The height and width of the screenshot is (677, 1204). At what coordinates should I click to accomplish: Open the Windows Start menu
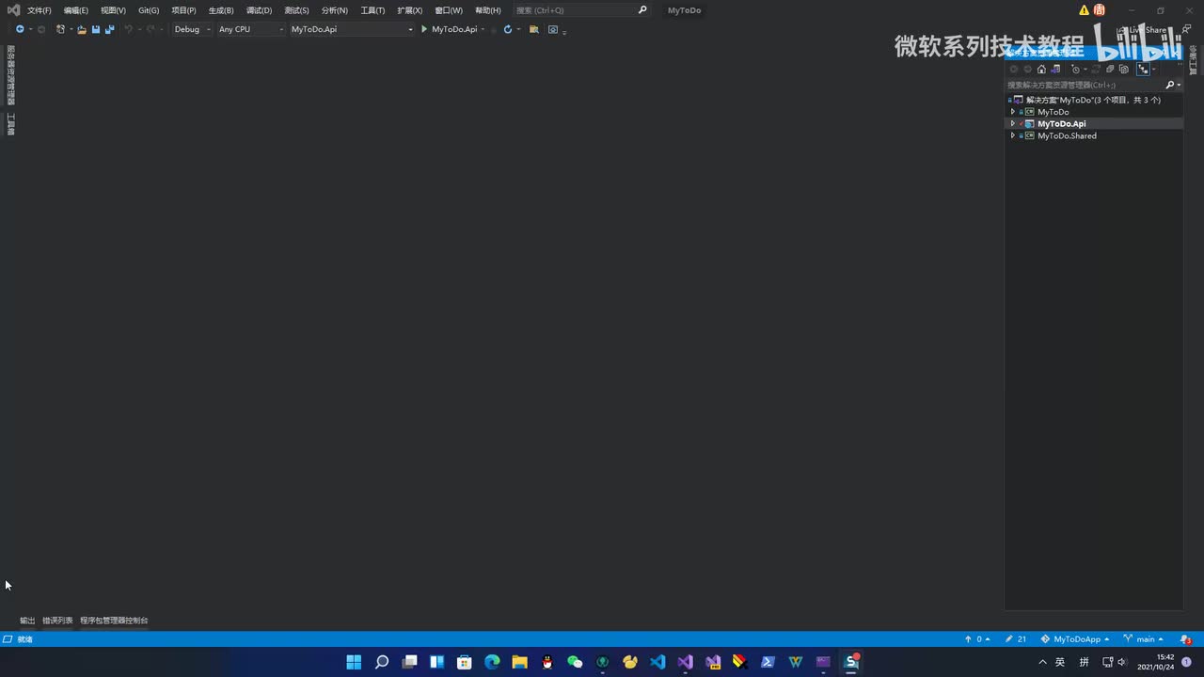[354, 662]
